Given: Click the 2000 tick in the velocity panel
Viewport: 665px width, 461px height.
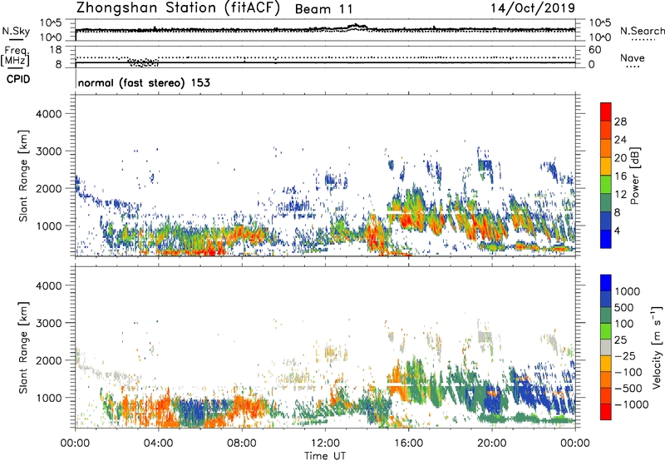Looking at the screenshot, I should coord(49,360).
